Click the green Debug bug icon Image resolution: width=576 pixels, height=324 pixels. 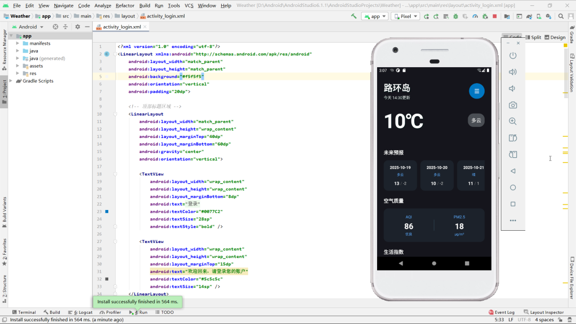coord(455,16)
